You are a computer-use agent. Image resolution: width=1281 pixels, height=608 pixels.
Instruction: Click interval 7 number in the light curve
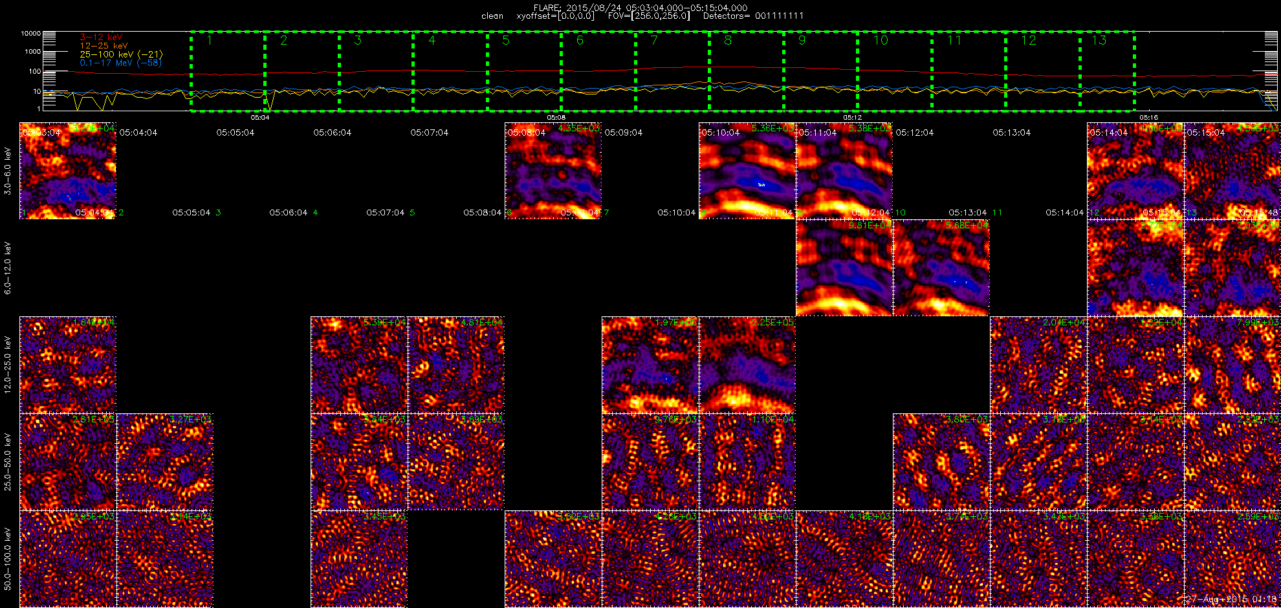[654, 40]
